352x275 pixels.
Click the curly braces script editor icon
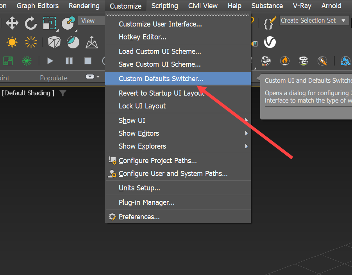(270, 23)
